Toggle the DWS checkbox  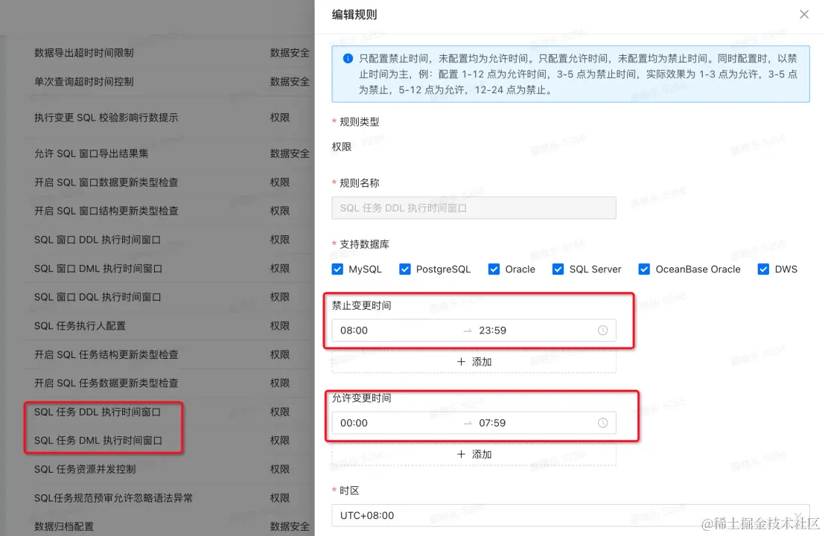pos(763,269)
